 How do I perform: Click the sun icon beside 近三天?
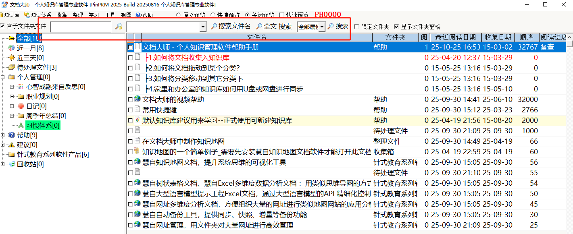[x=12, y=58]
